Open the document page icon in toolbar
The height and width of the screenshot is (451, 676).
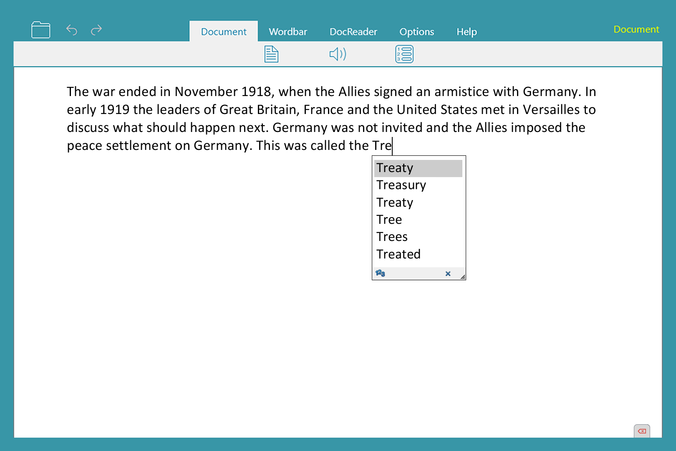click(271, 54)
